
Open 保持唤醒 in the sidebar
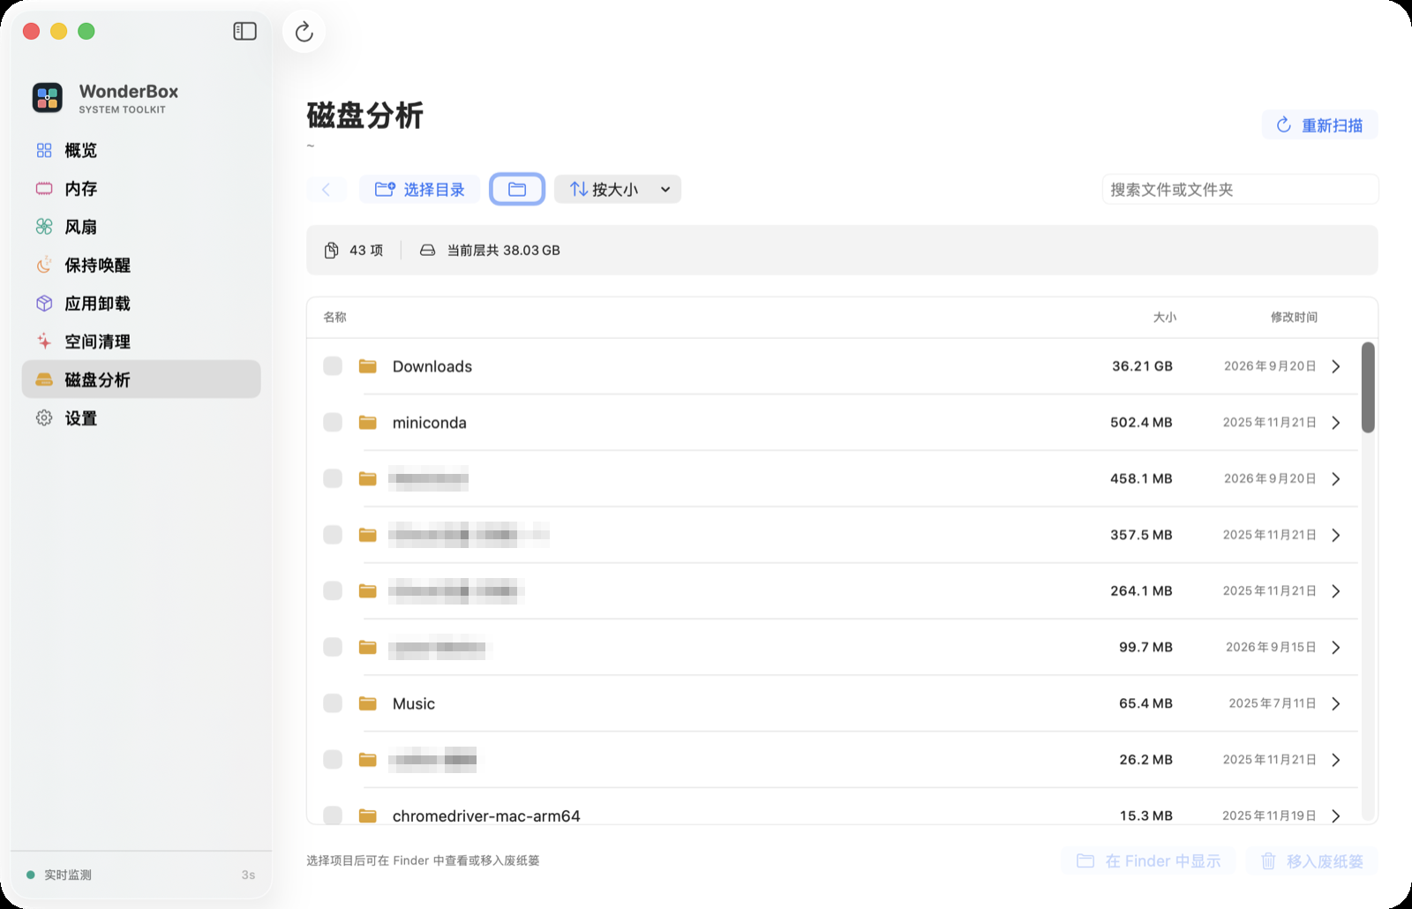(141, 266)
